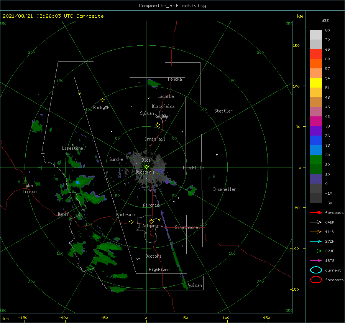345x323 pixels.
Task: Pick the red 65 dBZ color swatch
Action: pos(316,54)
